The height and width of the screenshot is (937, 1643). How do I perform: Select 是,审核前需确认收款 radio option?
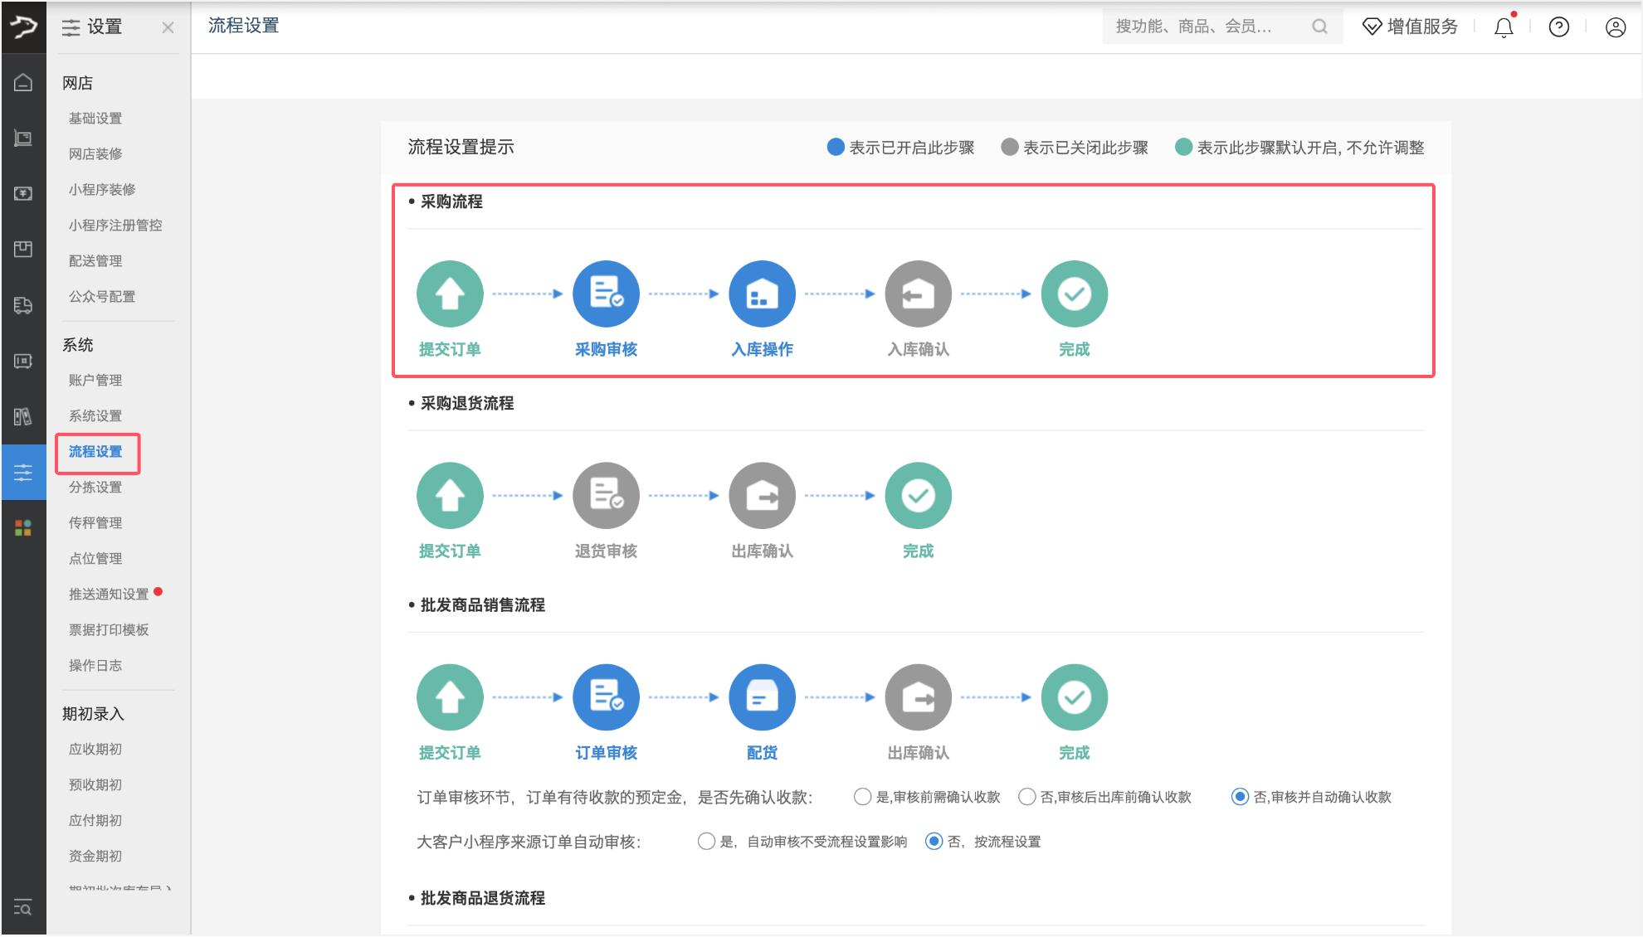pyautogui.click(x=862, y=797)
